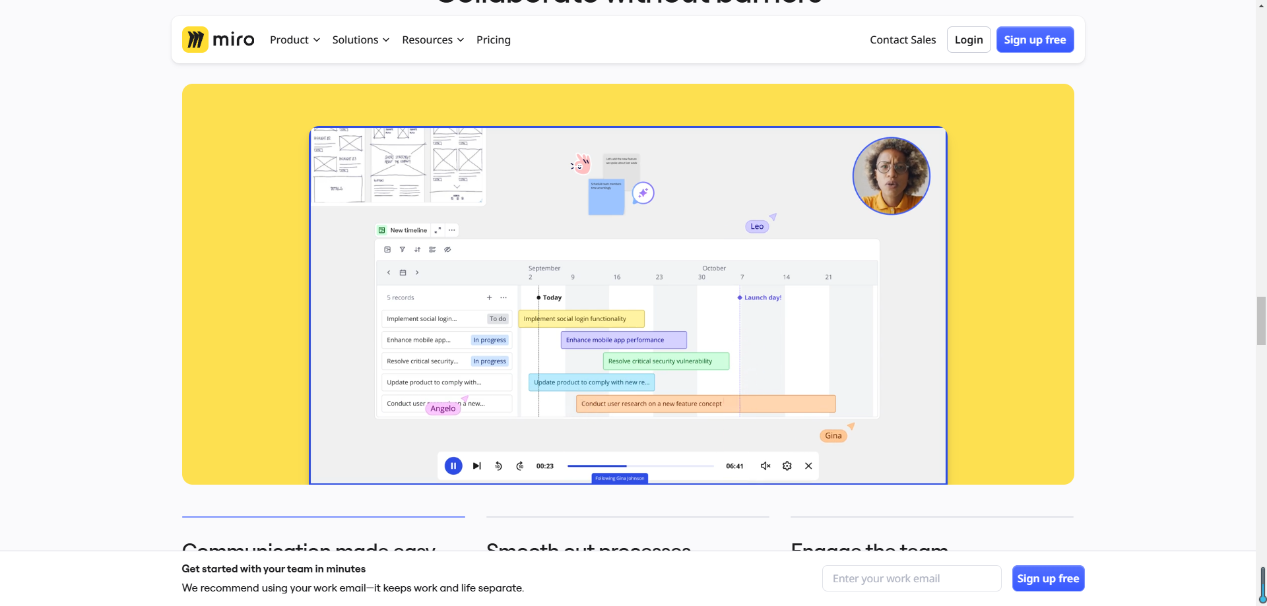Select the blue sticky note
This screenshot has width=1267, height=606.
pos(606,197)
